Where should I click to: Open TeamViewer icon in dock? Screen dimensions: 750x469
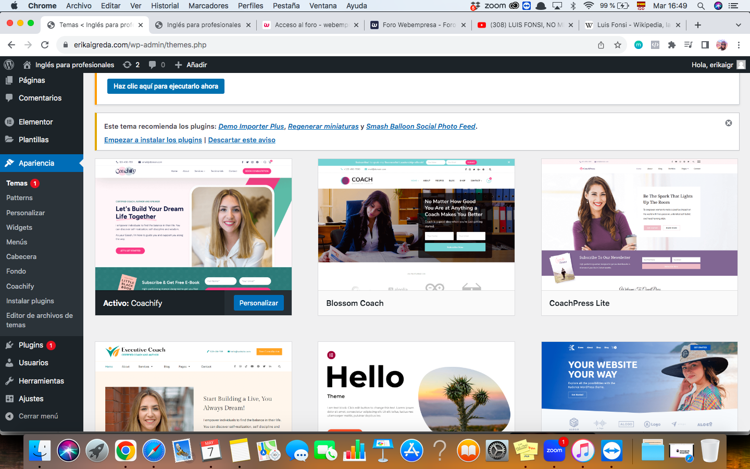point(611,451)
